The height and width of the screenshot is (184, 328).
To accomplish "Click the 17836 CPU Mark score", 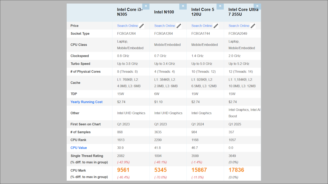I will point(236,170).
